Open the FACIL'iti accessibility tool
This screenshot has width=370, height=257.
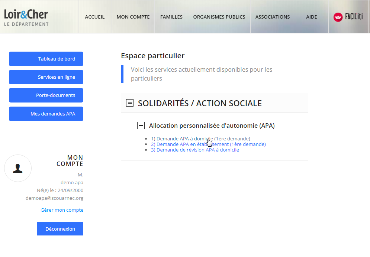(349, 17)
